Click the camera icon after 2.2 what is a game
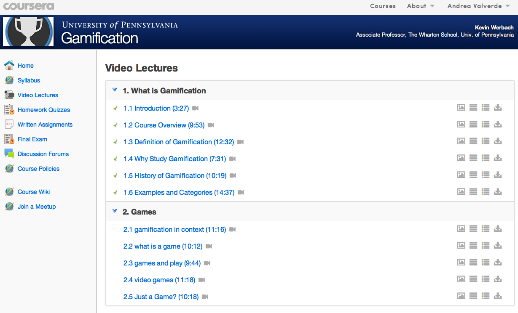The width and height of the screenshot is (518, 313). (209, 247)
